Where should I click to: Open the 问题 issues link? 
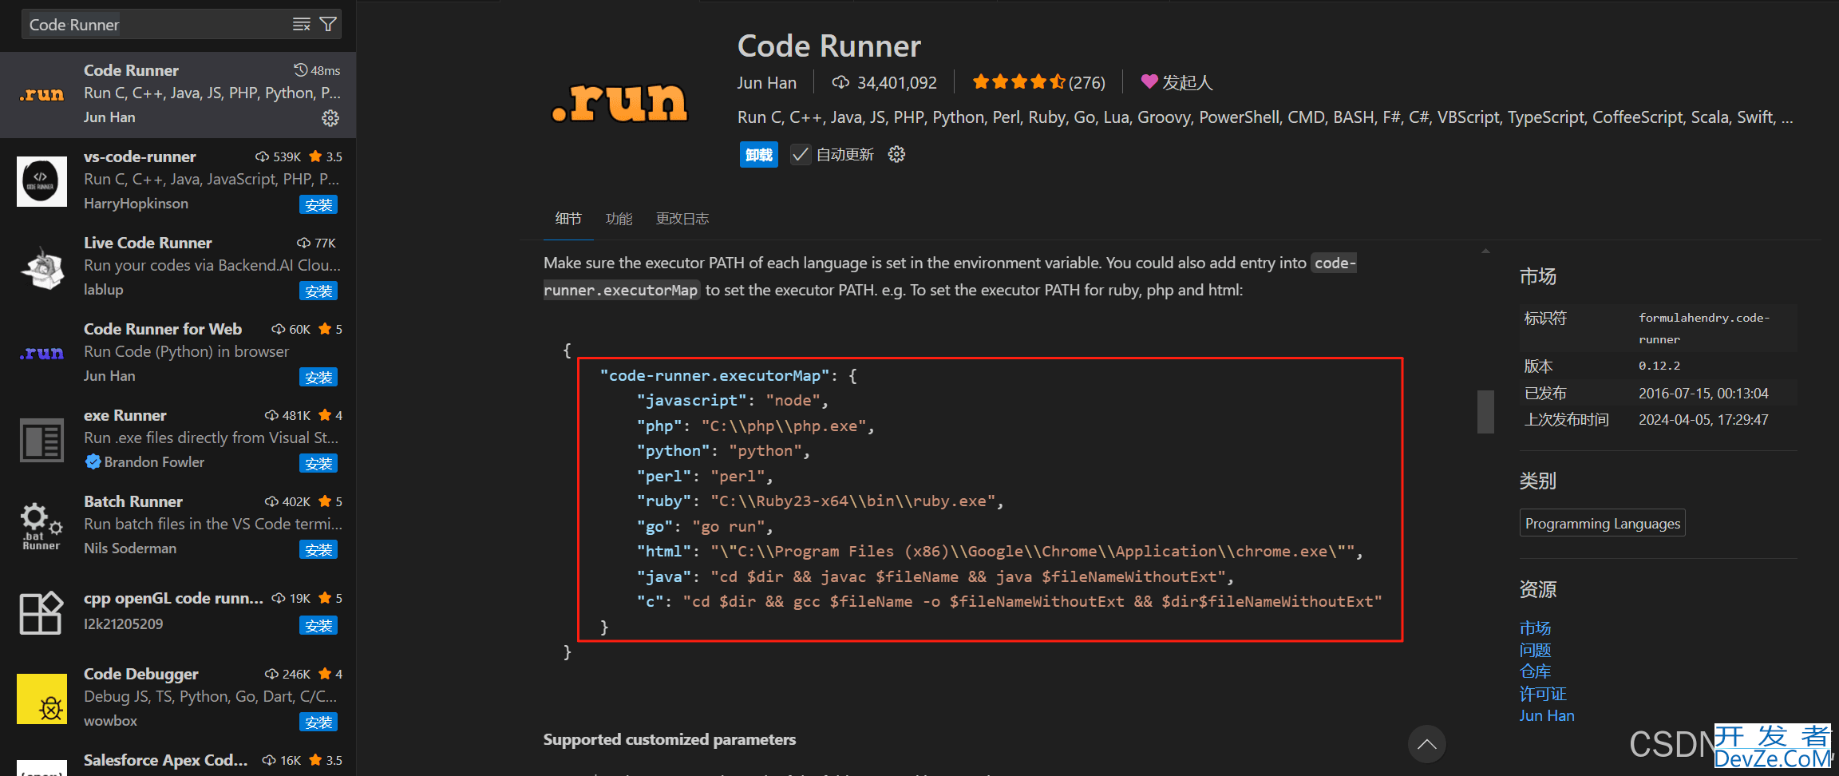(1535, 650)
